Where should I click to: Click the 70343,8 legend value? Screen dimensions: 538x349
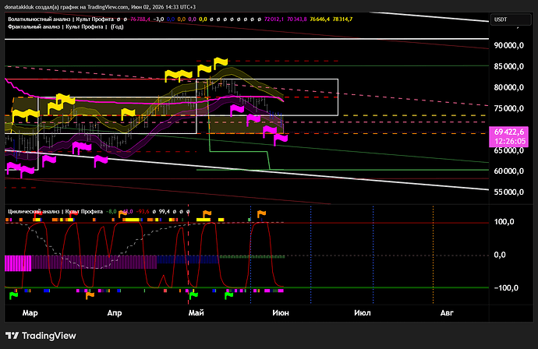[x=297, y=19]
